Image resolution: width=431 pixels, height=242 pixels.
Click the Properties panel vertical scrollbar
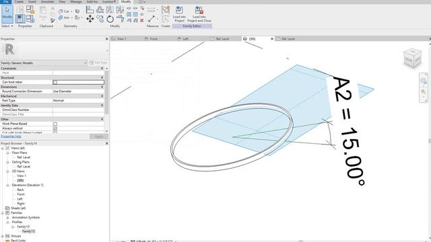(x=106, y=92)
